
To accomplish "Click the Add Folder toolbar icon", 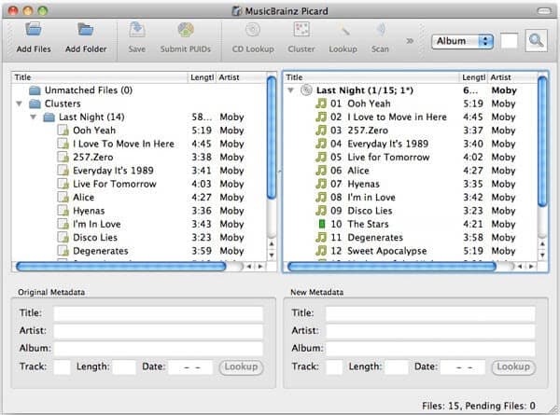I will click(86, 30).
